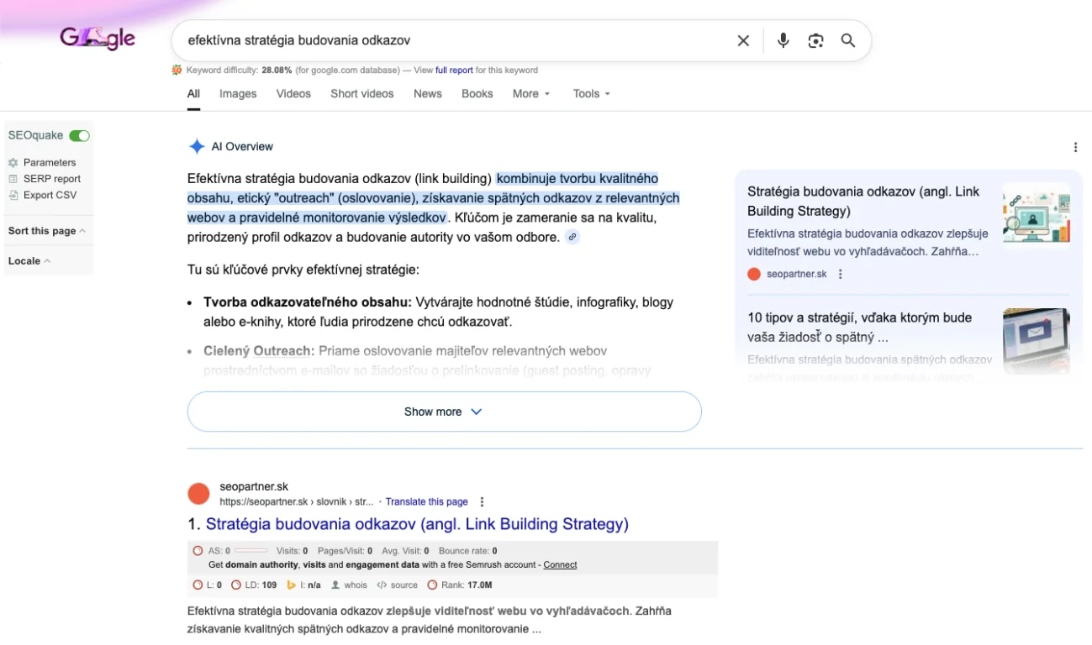
Task: Collapse the Sort this page section
Action: (47, 231)
